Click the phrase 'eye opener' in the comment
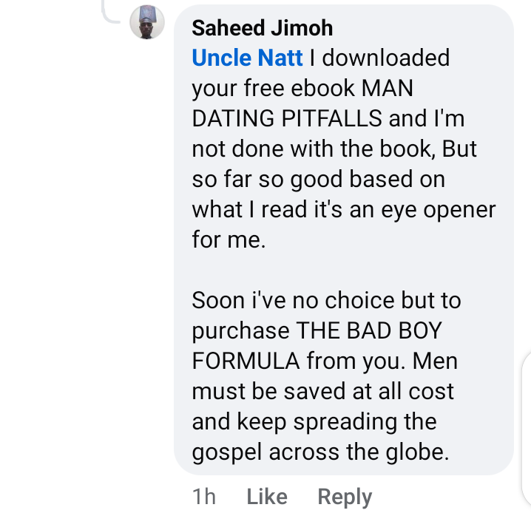The image size is (531, 513). coord(439,209)
